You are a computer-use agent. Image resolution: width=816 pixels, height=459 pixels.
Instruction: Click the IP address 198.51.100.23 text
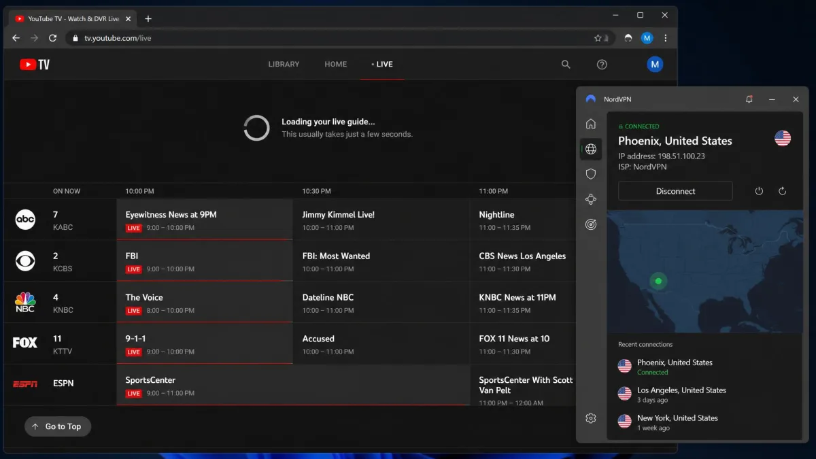(x=662, y=156)
